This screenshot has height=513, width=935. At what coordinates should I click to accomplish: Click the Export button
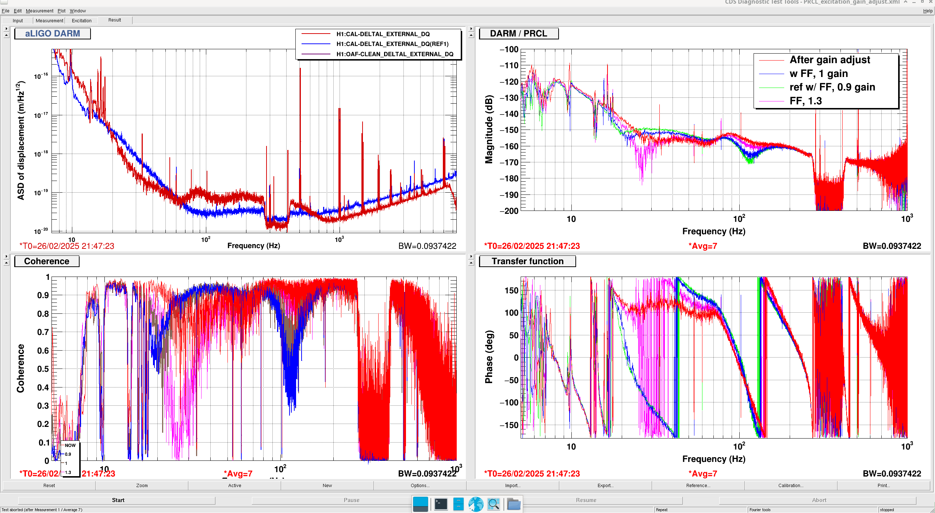click(605, 485)
